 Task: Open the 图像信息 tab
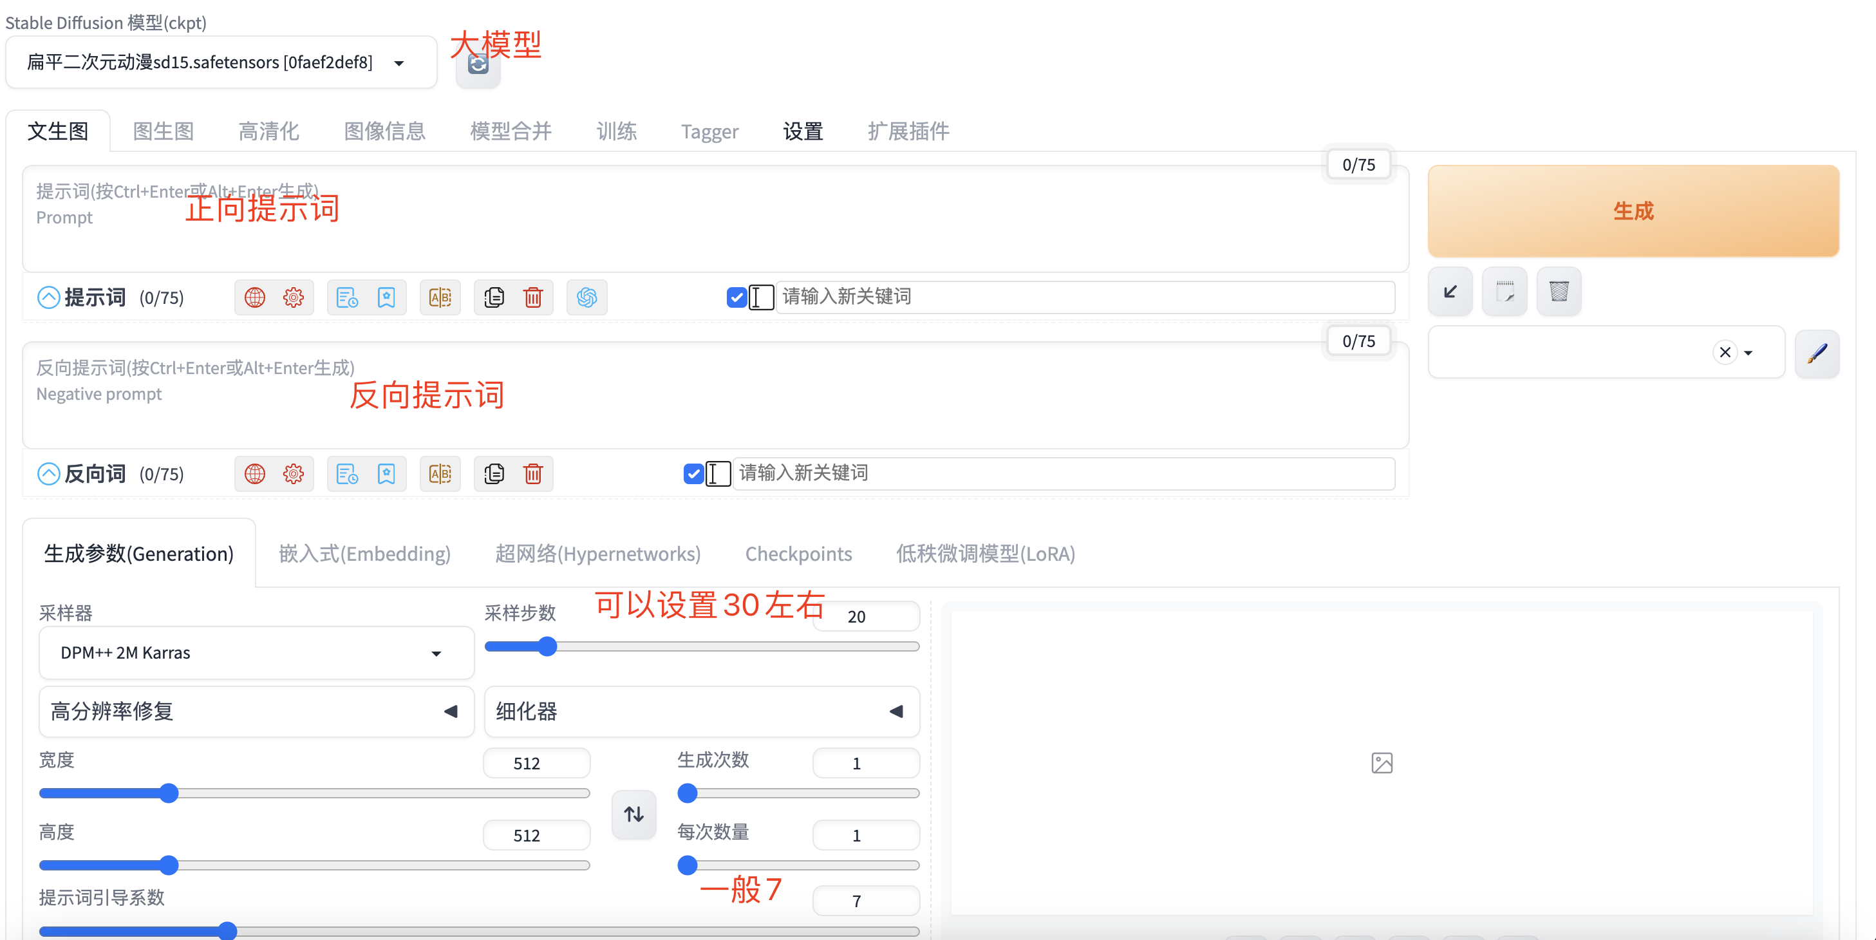point(384,131)
